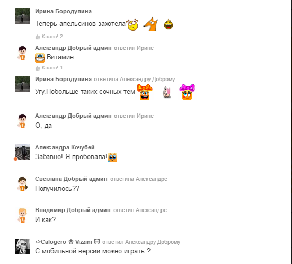292x264 pixels.
Task: Click the annoyed yellow smiley with pigtails
Action: click(132, 24)
